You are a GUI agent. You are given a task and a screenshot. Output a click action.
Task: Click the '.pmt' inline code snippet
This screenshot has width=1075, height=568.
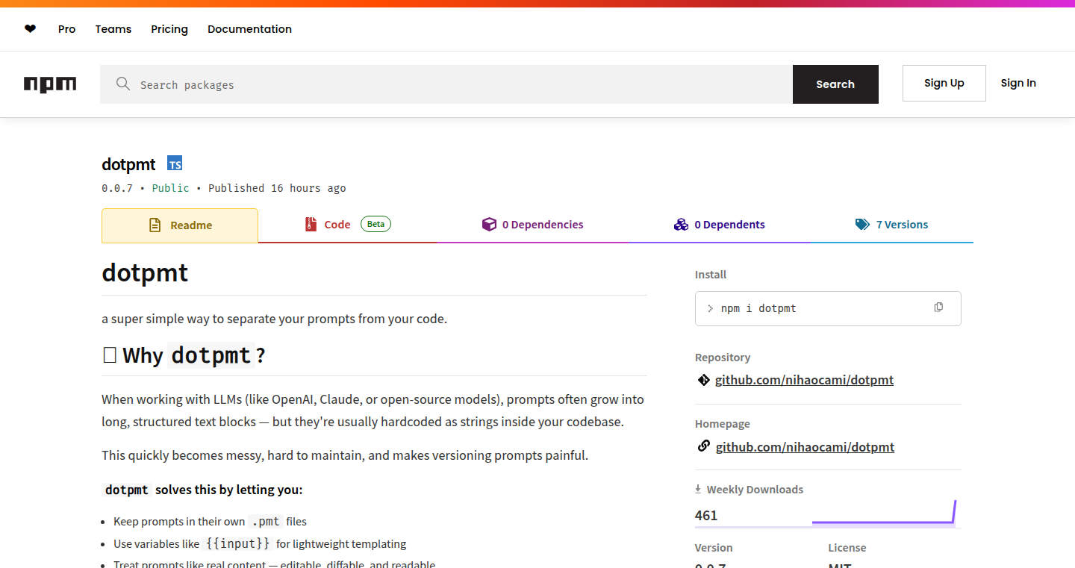[265, 521]
